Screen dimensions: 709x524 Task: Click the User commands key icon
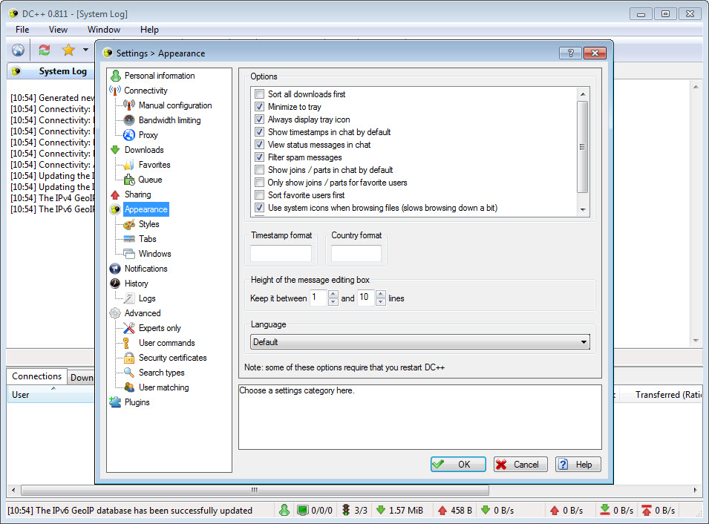coord(127,343)
